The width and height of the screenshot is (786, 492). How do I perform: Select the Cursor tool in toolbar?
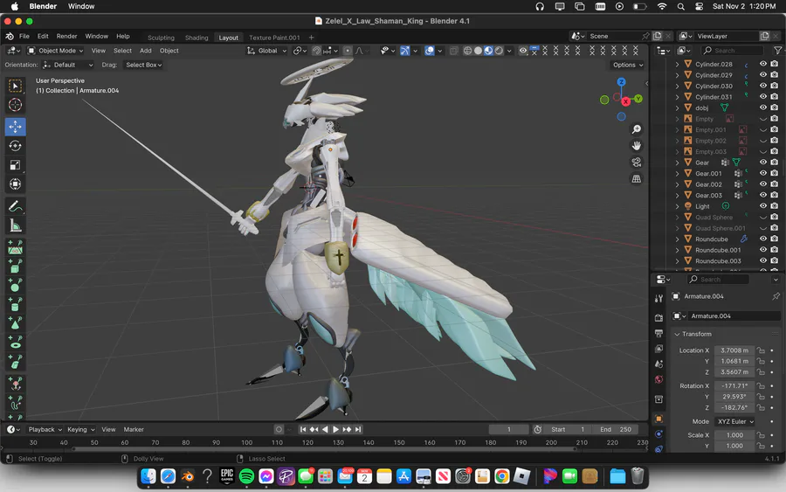pos(15,105)
